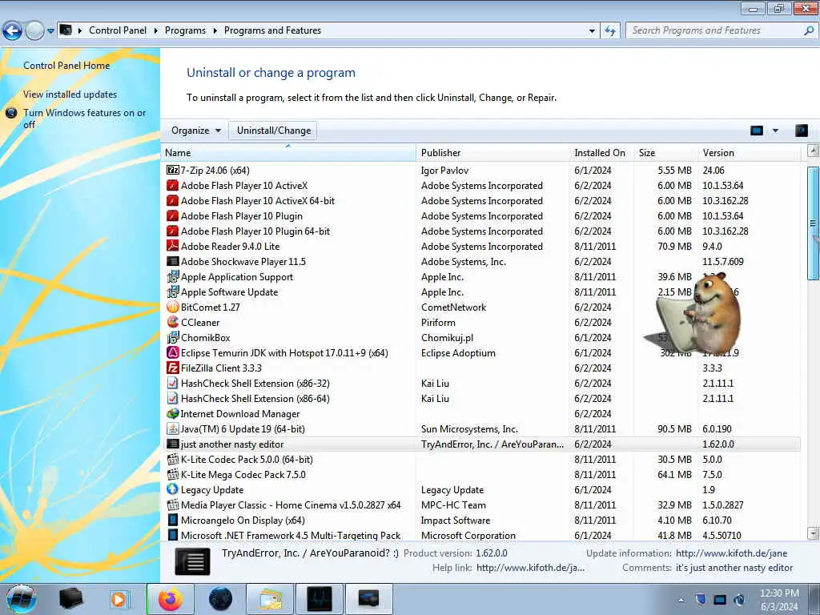Click the K-Lite Mega Codec Pack 7.5.0 icon
This screenshot has height=615, width=820.
tap(173, 474)
